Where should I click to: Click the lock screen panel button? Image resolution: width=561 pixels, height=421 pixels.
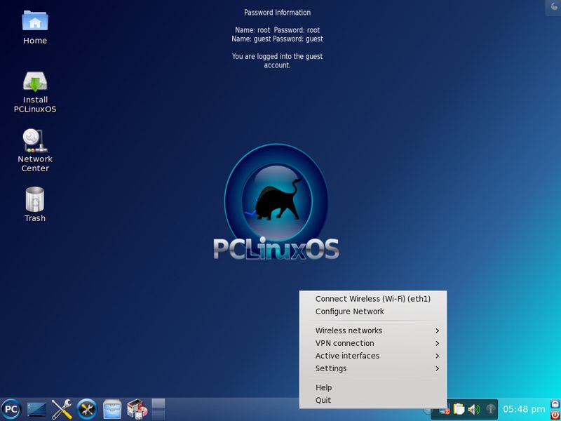click(555, 404)
